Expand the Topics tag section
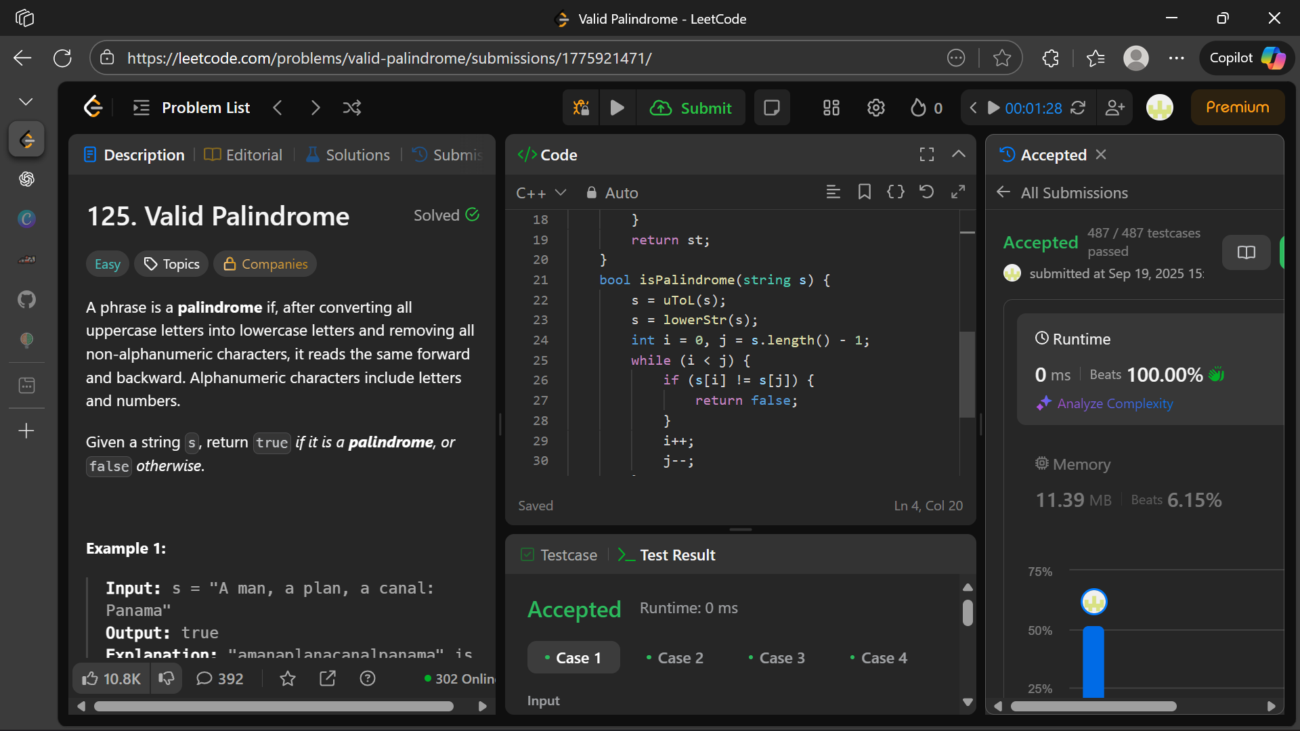 [x=172, y=264]
